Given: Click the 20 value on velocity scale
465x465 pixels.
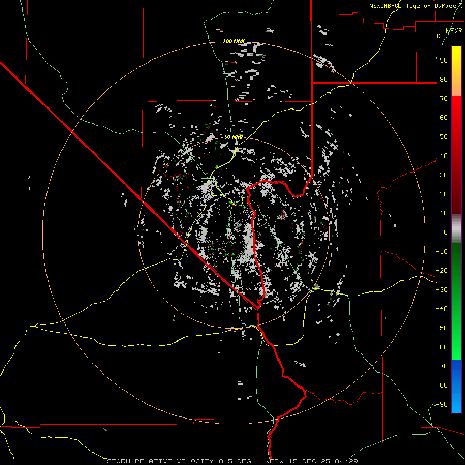Looking at the screenshot, I should pyautogui.click(x=444, y=194).
